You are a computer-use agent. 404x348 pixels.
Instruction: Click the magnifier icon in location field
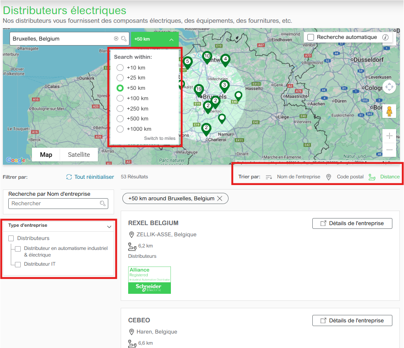pyautogui.click(x=124, y=38)
